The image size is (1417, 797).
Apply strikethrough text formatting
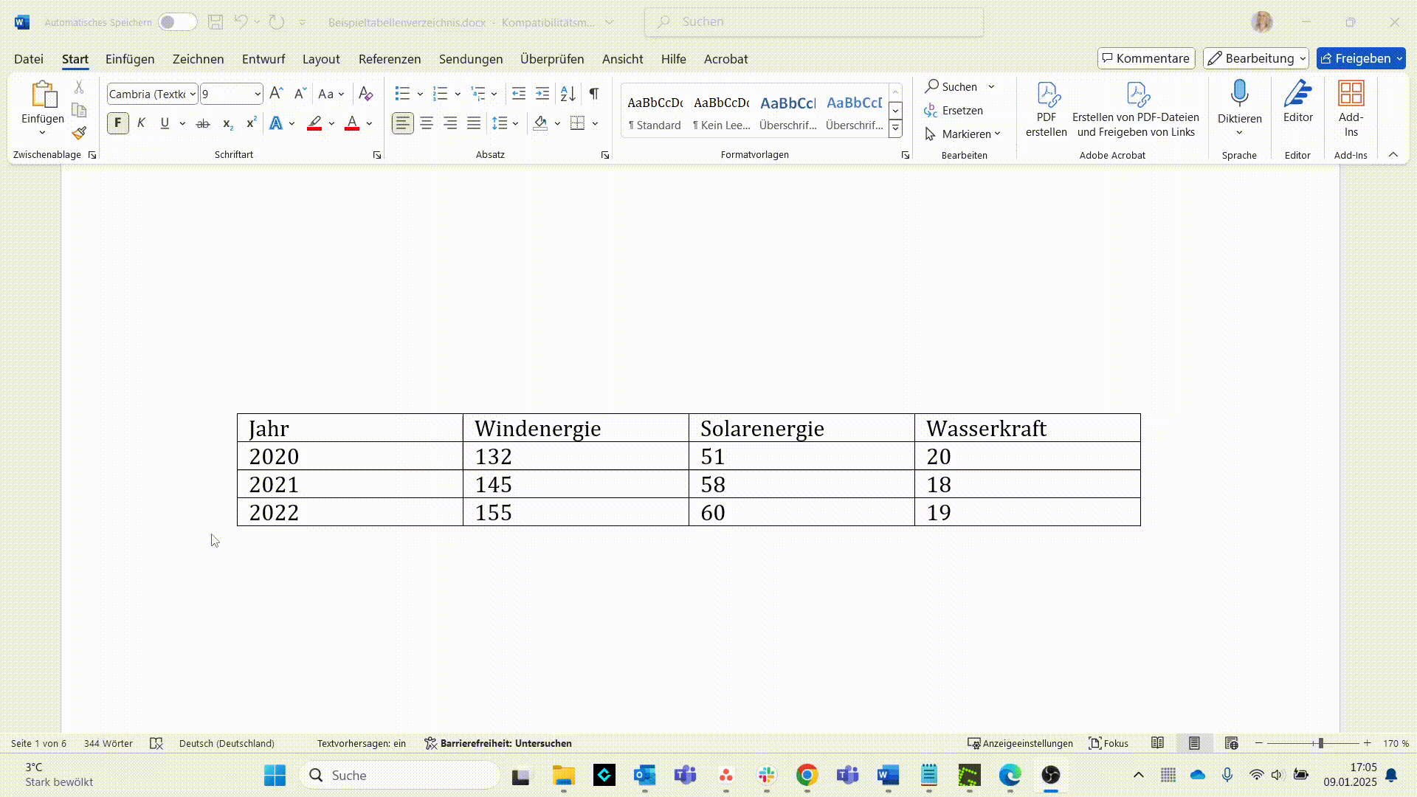click(x=202, y=124)
